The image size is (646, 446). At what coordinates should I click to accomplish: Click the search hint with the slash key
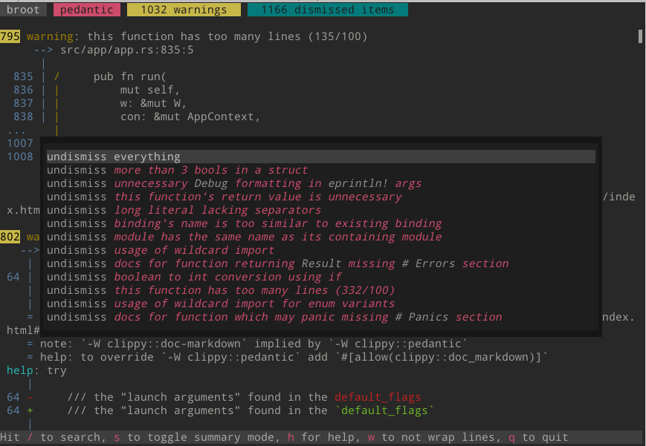pyautogui.click(x=30, y=437)
